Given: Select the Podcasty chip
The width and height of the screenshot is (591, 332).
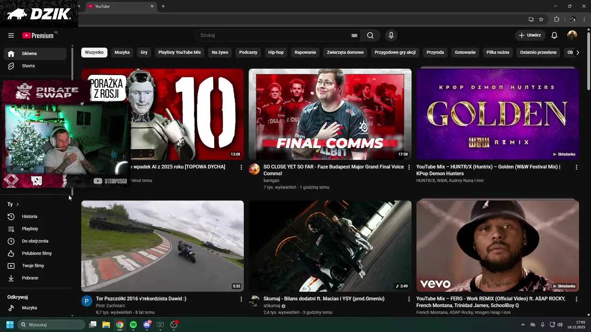Looking at the screenshot, I should tap(248, 53).
